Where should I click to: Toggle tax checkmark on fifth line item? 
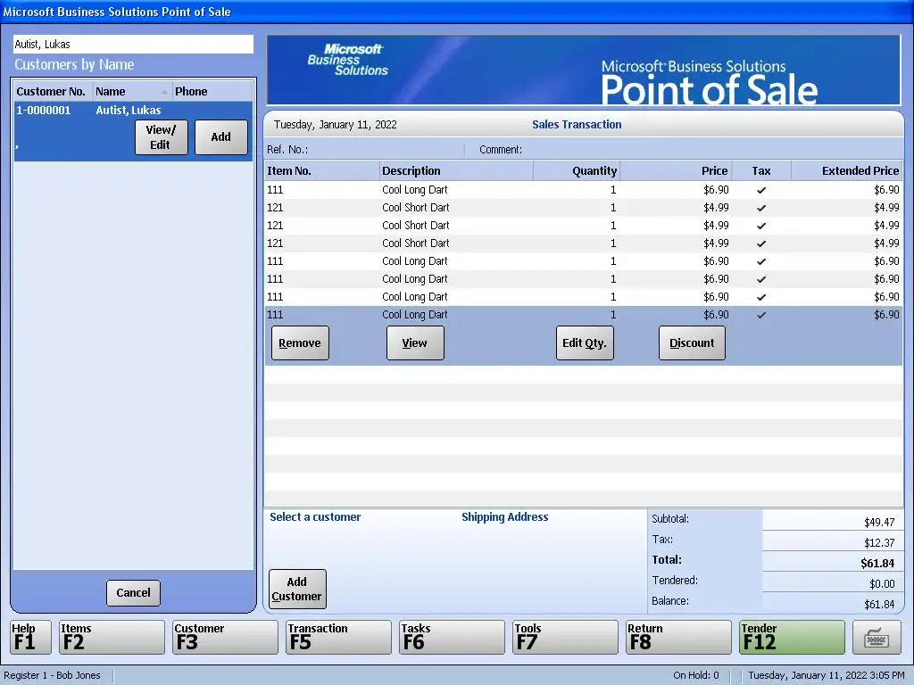tap(761, 261)
